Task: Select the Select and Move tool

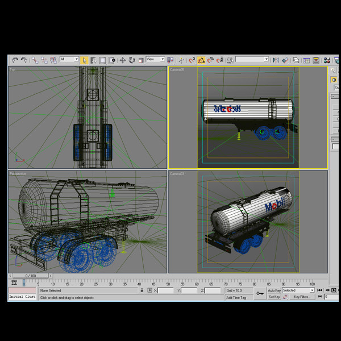Action: click(x=123, y=60)
